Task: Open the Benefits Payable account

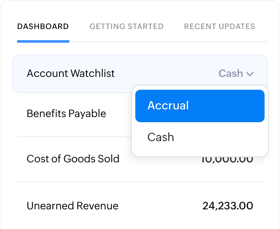Action: coord(66,114)
